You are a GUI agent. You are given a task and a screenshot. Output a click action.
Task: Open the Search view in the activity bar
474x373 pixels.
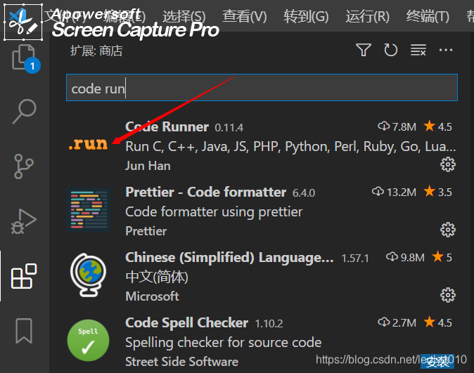pyautogui.click(x=24, y=111)
